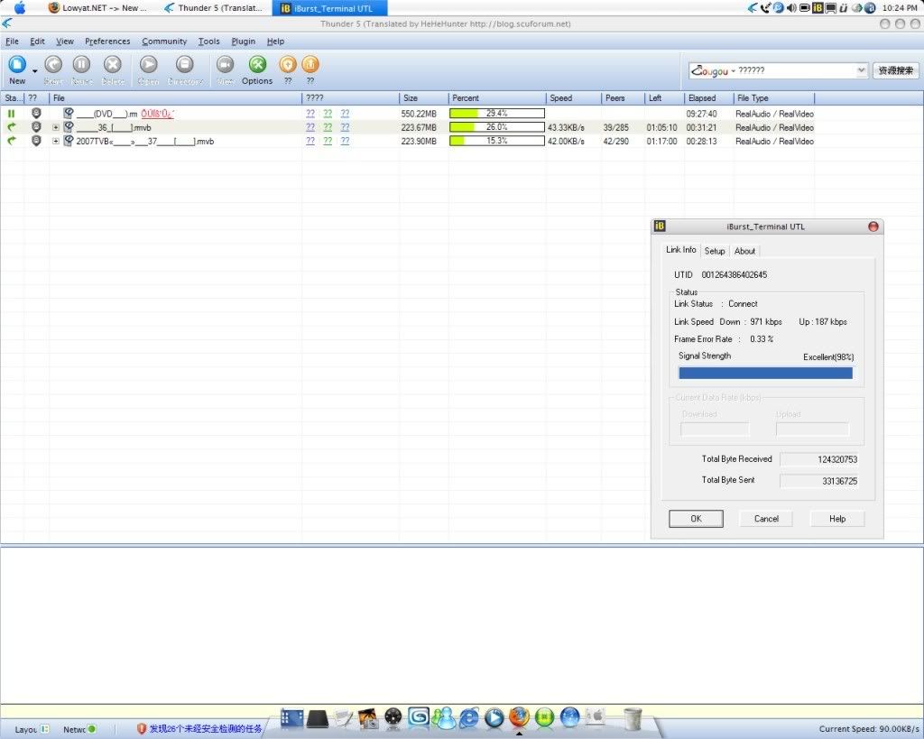Screen dimensions: 924x739
Task: Open the trash can in the dock
Action: click(633, 718)
